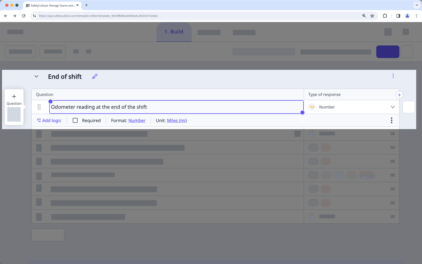This screenshot has width=422, height=264.
Task: Click the "Number" format link
Action: [x=137, y=120]
